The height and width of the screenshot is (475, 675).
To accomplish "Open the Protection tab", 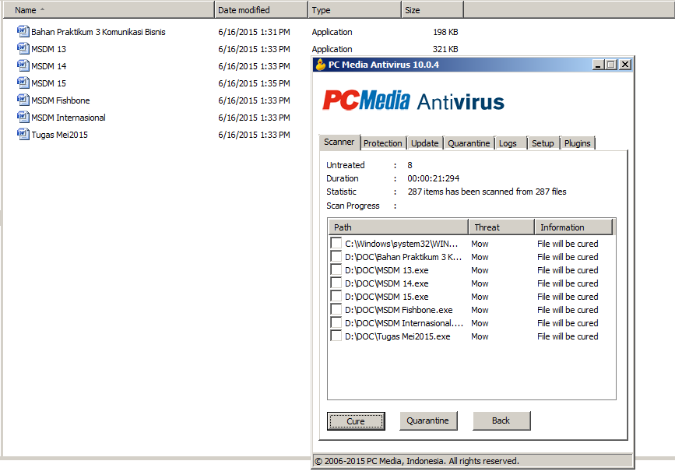I will [383, 143].
